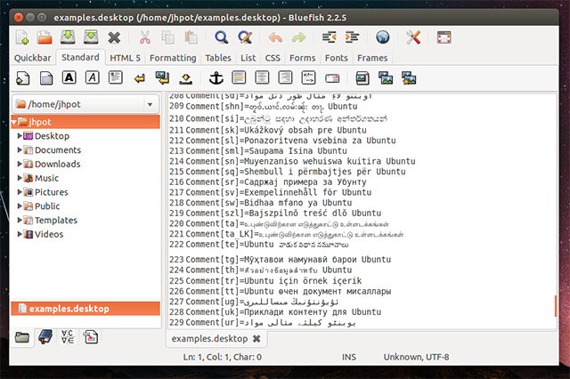Viewport: 570px width, 379px height.
Task: Insert HTML comment icon
Action: (309, 77)
